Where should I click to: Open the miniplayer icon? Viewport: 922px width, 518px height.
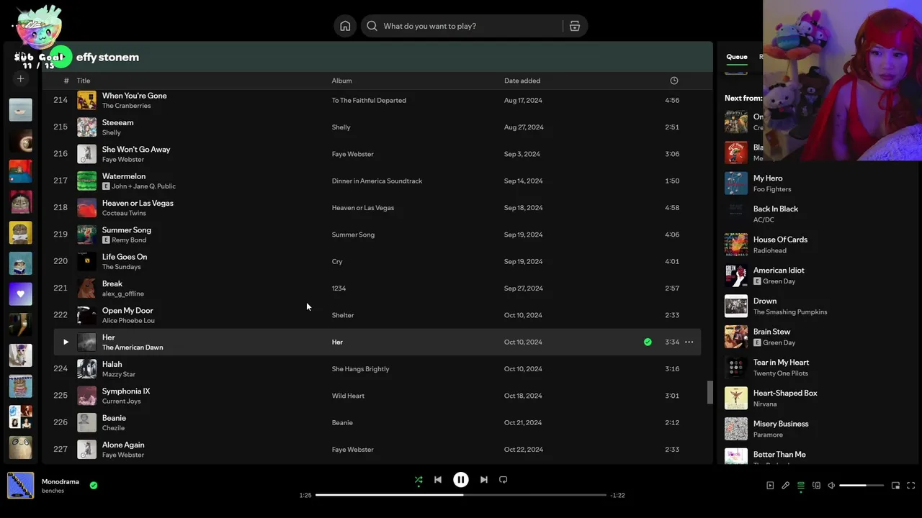click(x=895, y=486)
